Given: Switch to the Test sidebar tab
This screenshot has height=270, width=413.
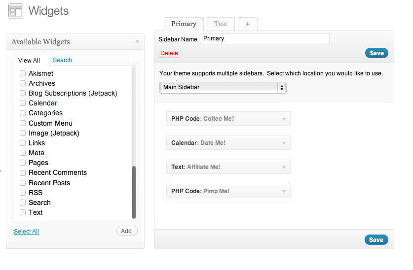Looking at the screenshot, I should pos(221,24).
